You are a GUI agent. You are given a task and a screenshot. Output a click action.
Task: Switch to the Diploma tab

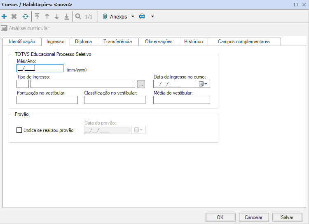pos(83,42)
